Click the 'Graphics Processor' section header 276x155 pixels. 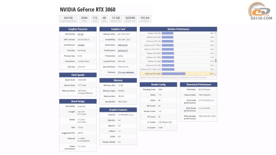(78, 29)
